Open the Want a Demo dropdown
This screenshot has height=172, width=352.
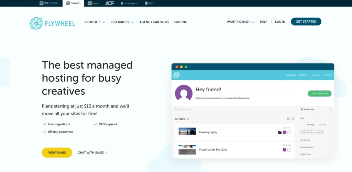click(241, 22)
